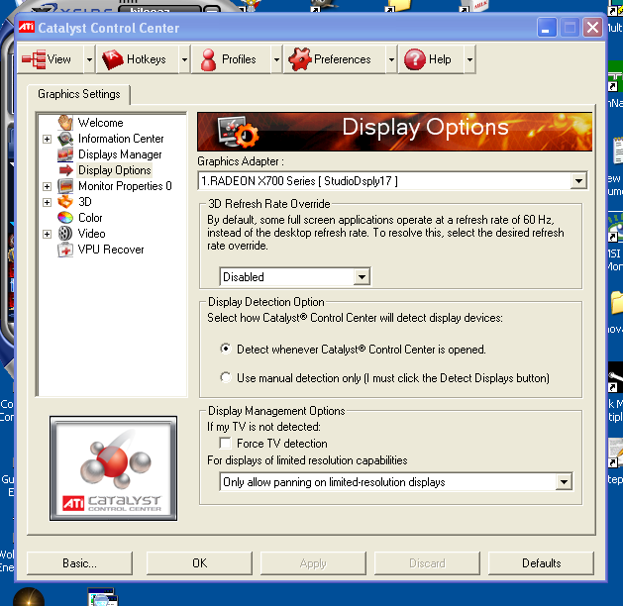623x606 pixels.
Task: Switch to the Graphics Settings tab
Action: pos(79,95)
